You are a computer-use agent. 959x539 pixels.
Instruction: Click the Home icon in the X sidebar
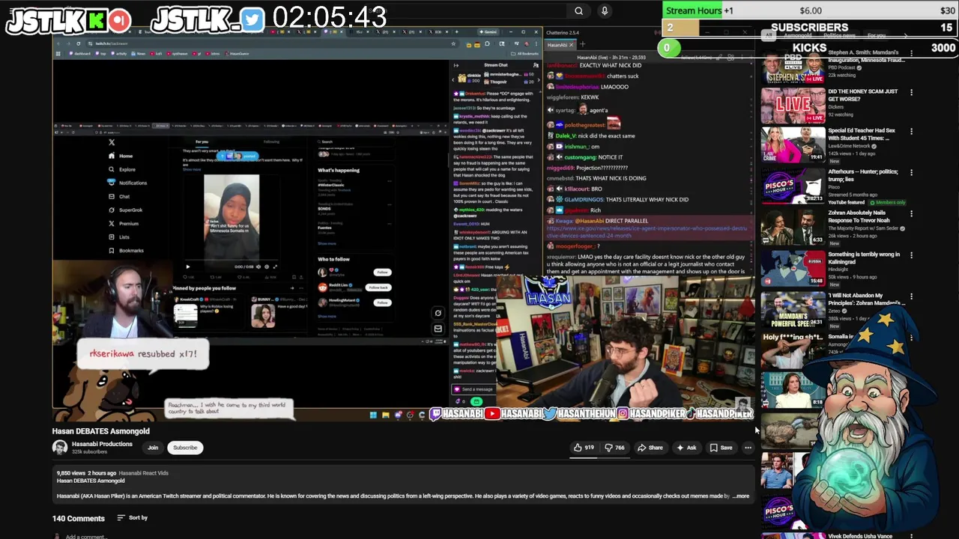112,156
